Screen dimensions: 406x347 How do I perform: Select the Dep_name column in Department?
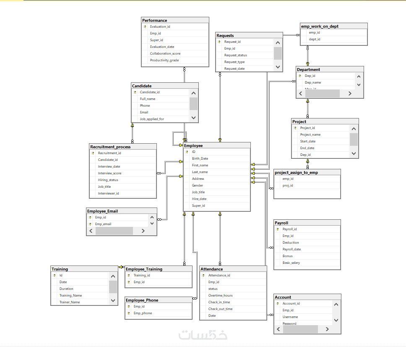click(x=326, y=82)
